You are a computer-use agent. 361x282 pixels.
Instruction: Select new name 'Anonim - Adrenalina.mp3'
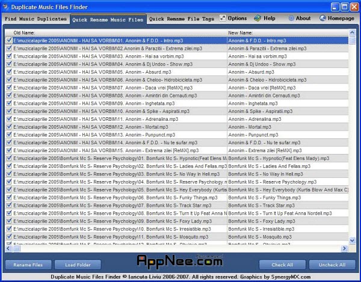(x=255, y=119)
